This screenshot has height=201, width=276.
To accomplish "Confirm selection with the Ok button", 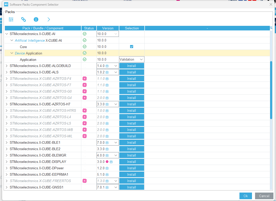I will (246, 196).
